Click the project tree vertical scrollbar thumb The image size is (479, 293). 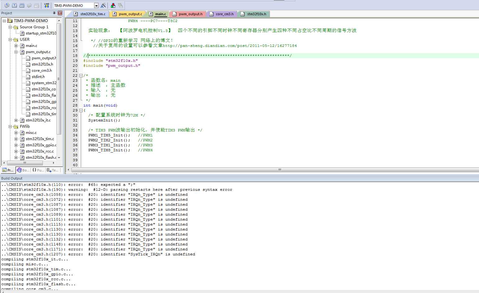(59, 79)
